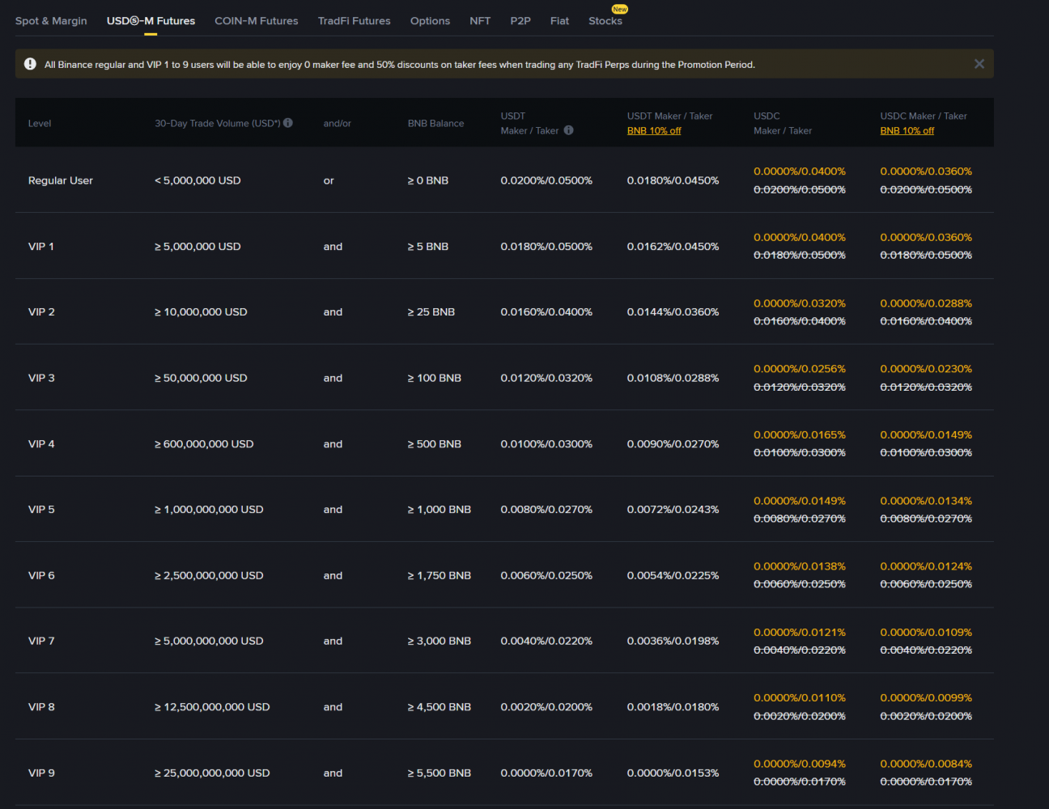Select the Regular User level cell

point(61,180)
